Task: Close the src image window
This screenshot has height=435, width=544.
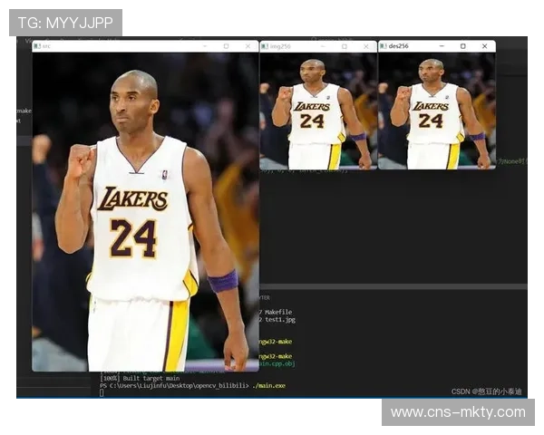Action: pos(248,46)
